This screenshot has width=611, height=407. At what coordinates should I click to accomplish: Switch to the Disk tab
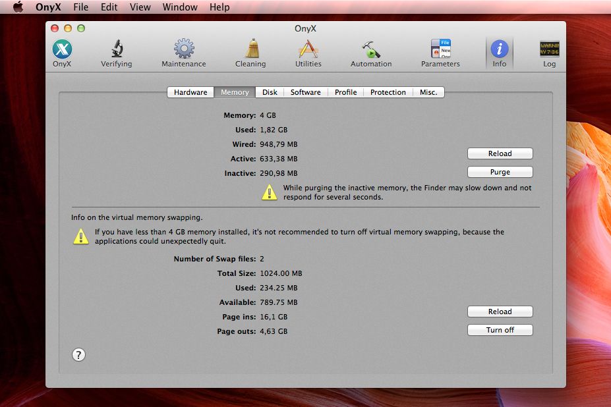(270, 92)
